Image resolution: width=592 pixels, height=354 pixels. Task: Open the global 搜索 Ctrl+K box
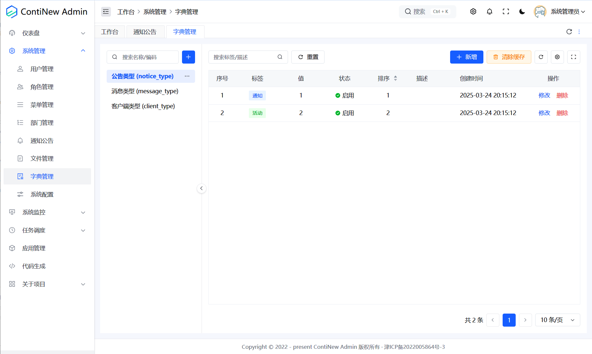coord(427,12)
